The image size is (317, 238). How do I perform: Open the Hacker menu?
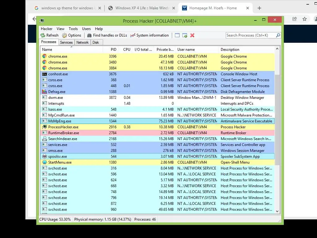(46, 29)
